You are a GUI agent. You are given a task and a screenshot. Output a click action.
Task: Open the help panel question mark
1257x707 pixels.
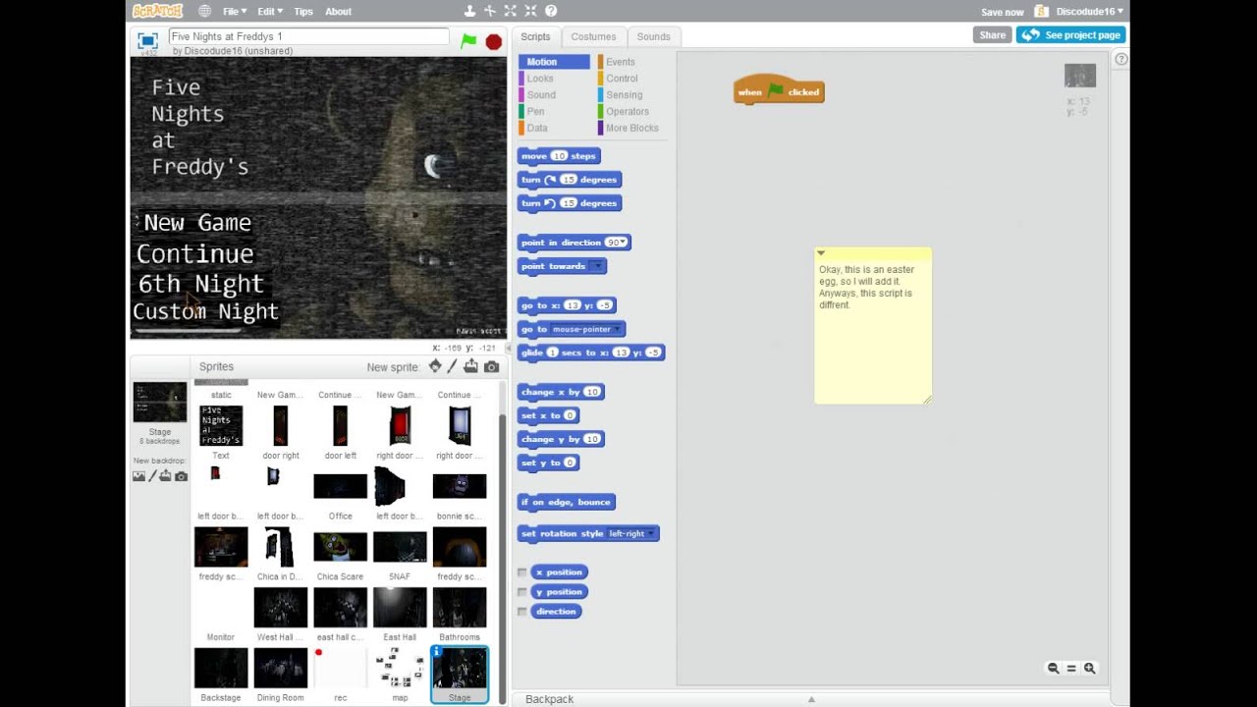click(1121, 59)
